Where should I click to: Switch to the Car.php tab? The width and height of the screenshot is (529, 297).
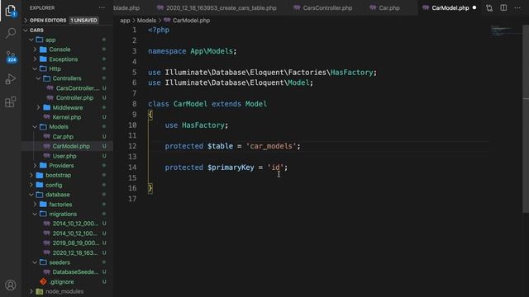click(384, 7)
